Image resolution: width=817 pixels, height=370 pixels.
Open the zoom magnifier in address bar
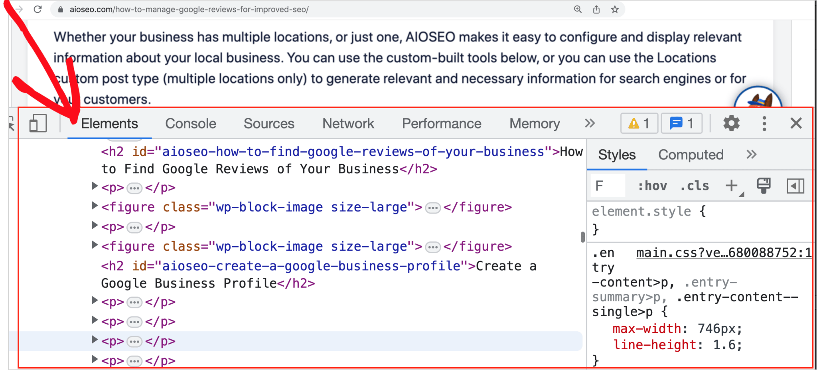coord(578,9)
